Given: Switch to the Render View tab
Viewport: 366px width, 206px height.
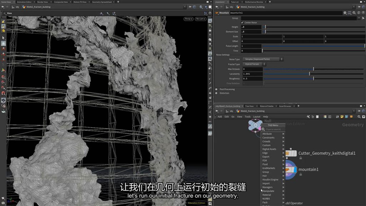Looking at the screenshot, I should point(43,2).
